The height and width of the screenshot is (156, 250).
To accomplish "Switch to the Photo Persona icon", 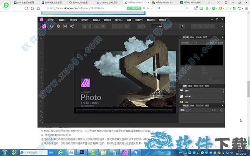I will 44,26.
